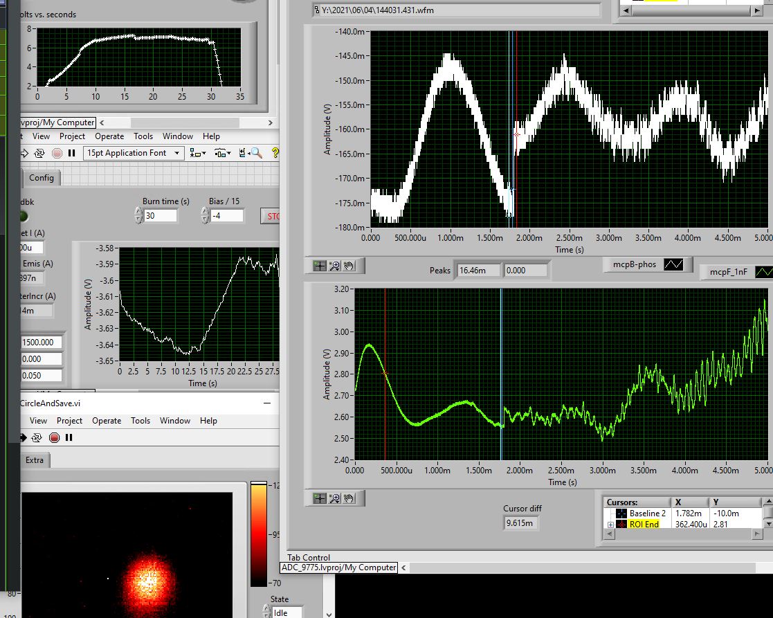Viewport: 773px width, 618px height.
Task: Click mcpB-phos plot legend swatch
Action: point(674,264)
